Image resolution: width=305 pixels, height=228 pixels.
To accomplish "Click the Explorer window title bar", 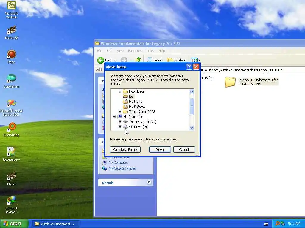I will pos(199,44).
